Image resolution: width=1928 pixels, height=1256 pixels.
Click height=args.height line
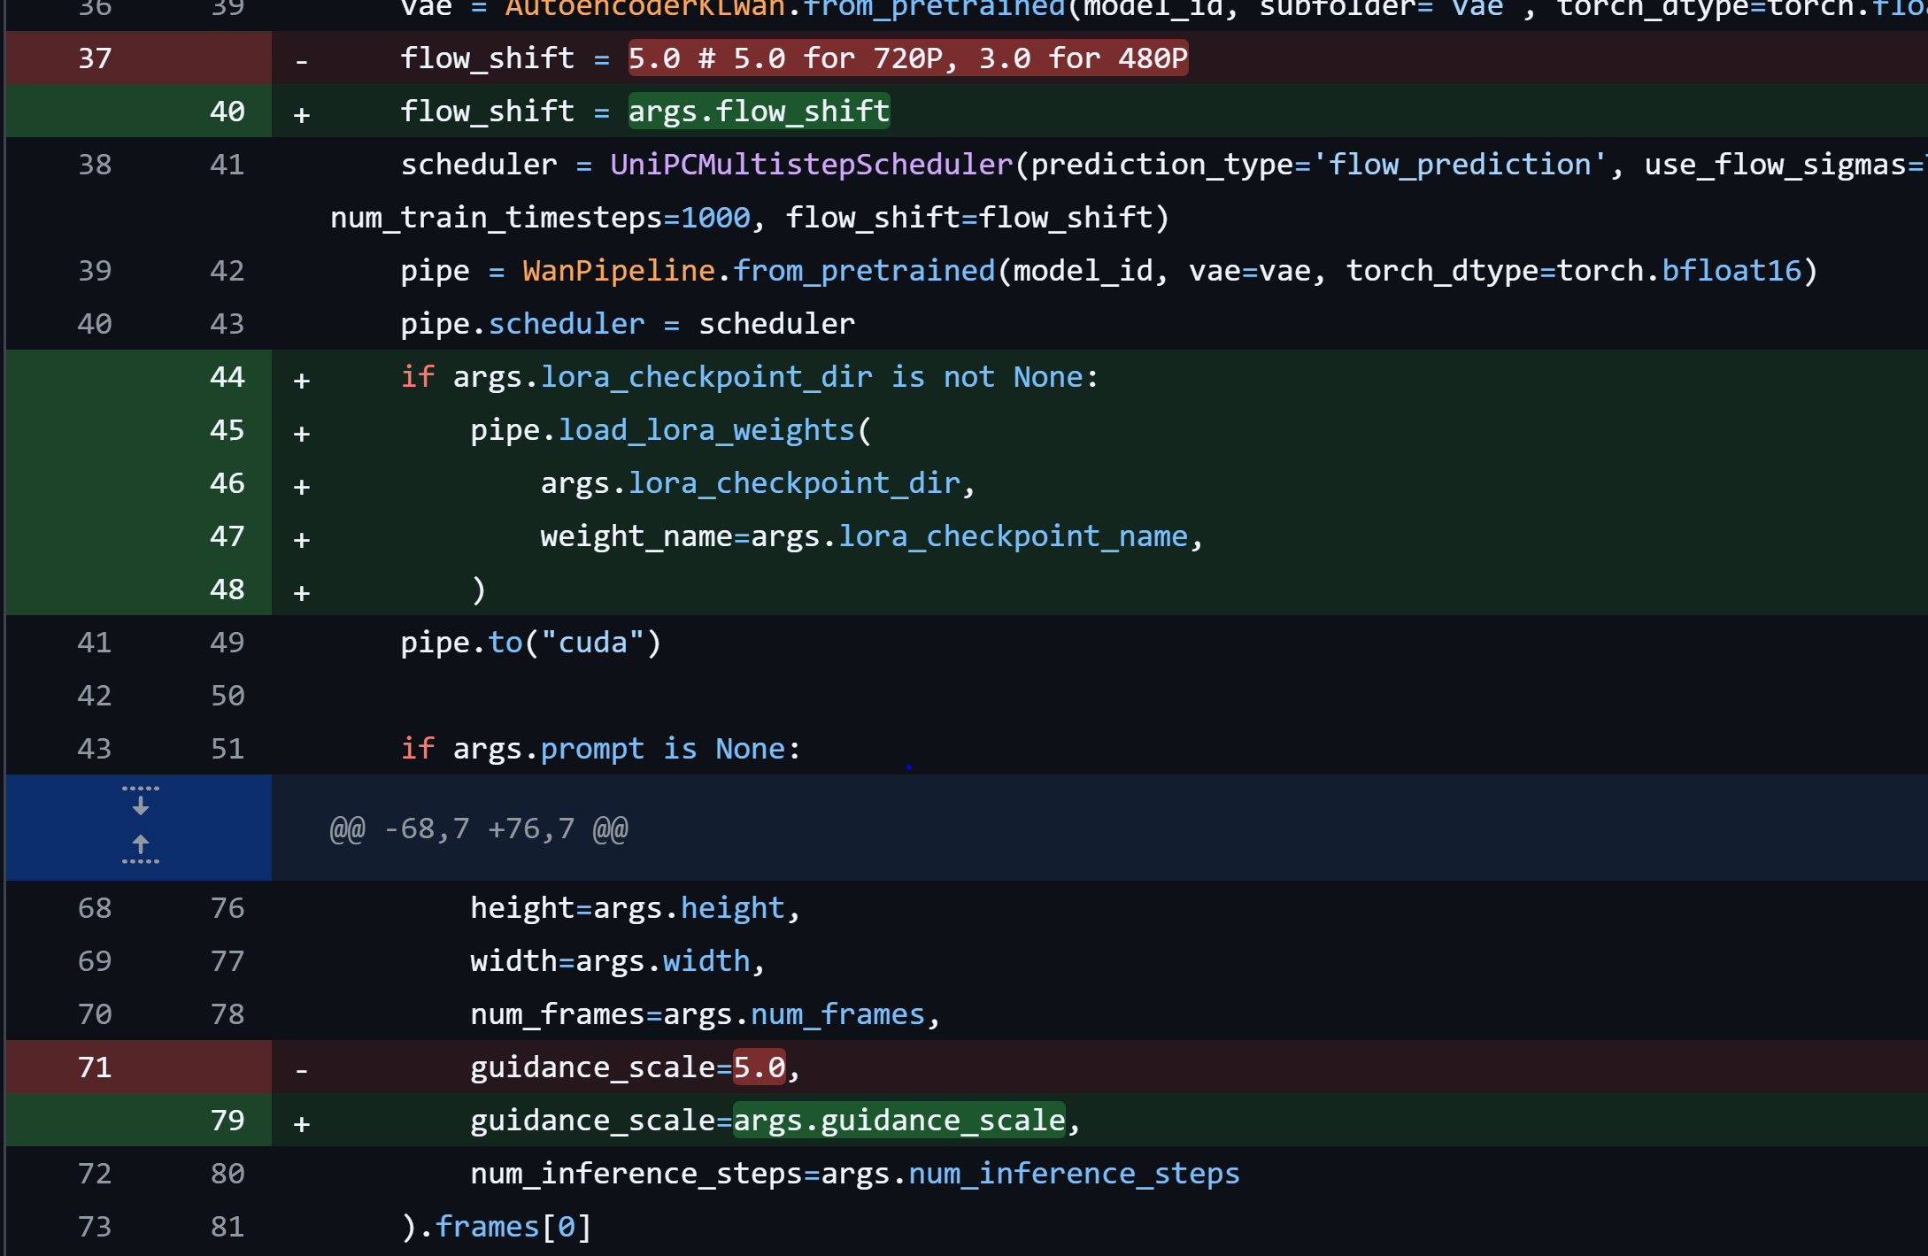(636, 908)
